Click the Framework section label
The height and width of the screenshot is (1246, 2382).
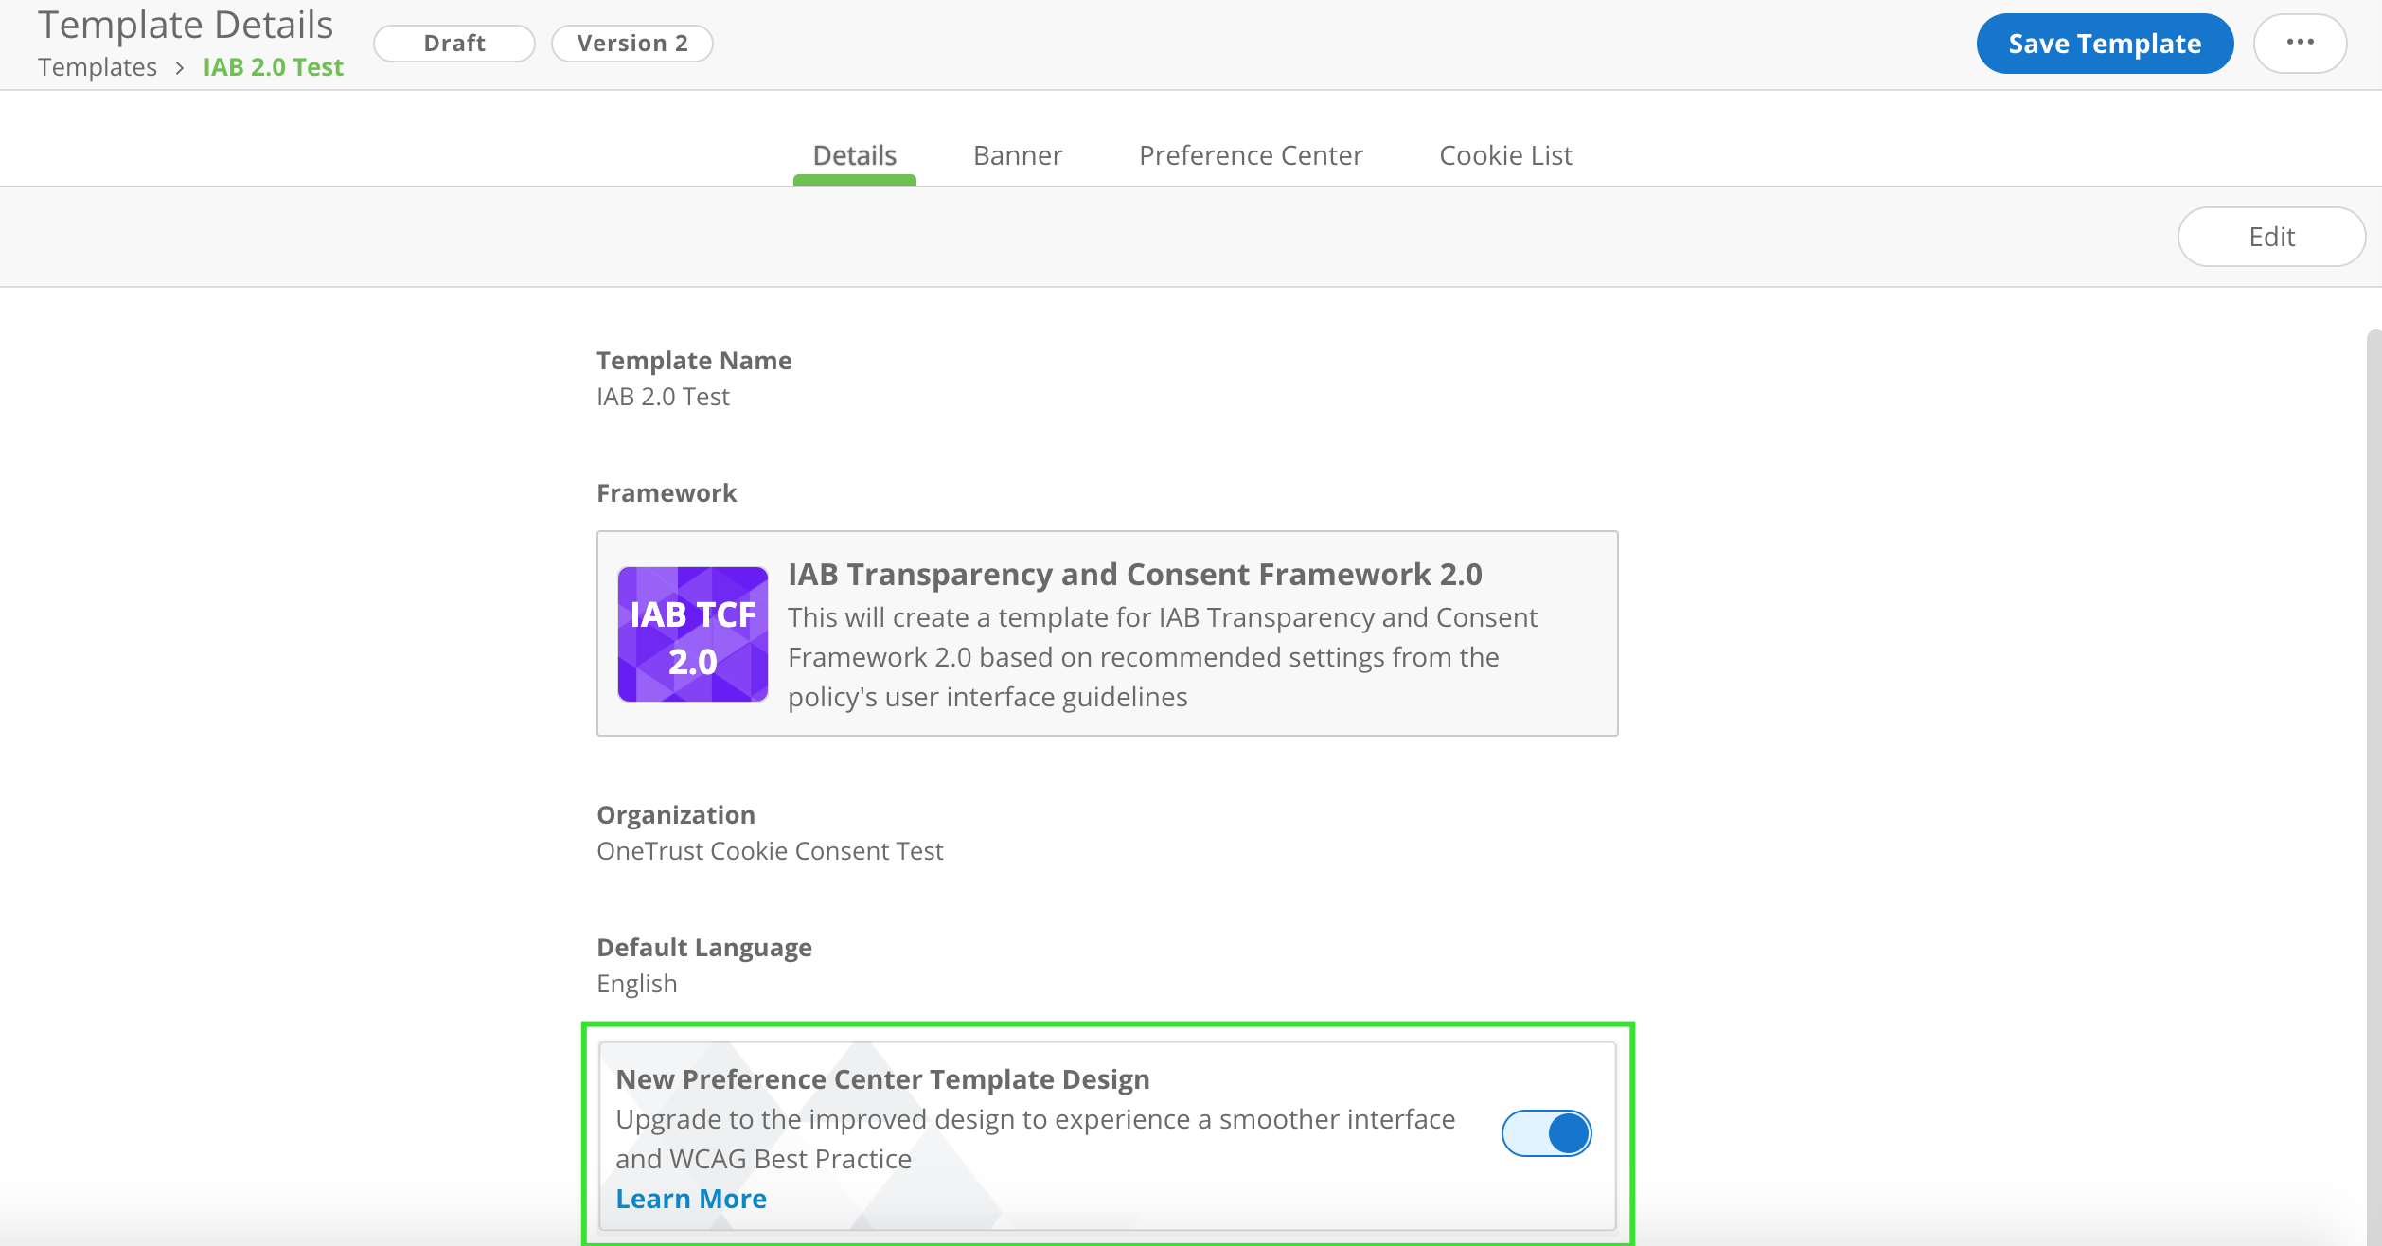point(667,493)
